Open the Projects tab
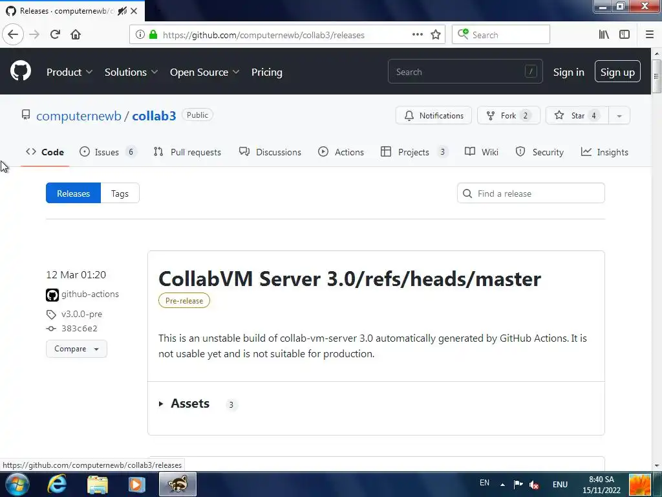The image size is (662, 497). click(x=414, y=152)
